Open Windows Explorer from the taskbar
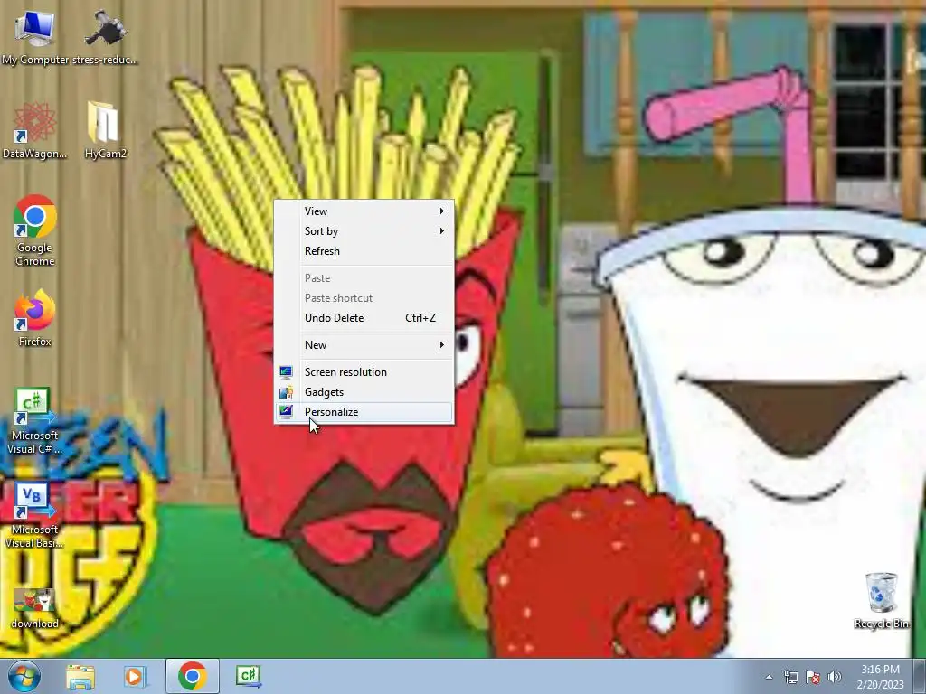Screen dimensions: 926x694 [80, 676]
